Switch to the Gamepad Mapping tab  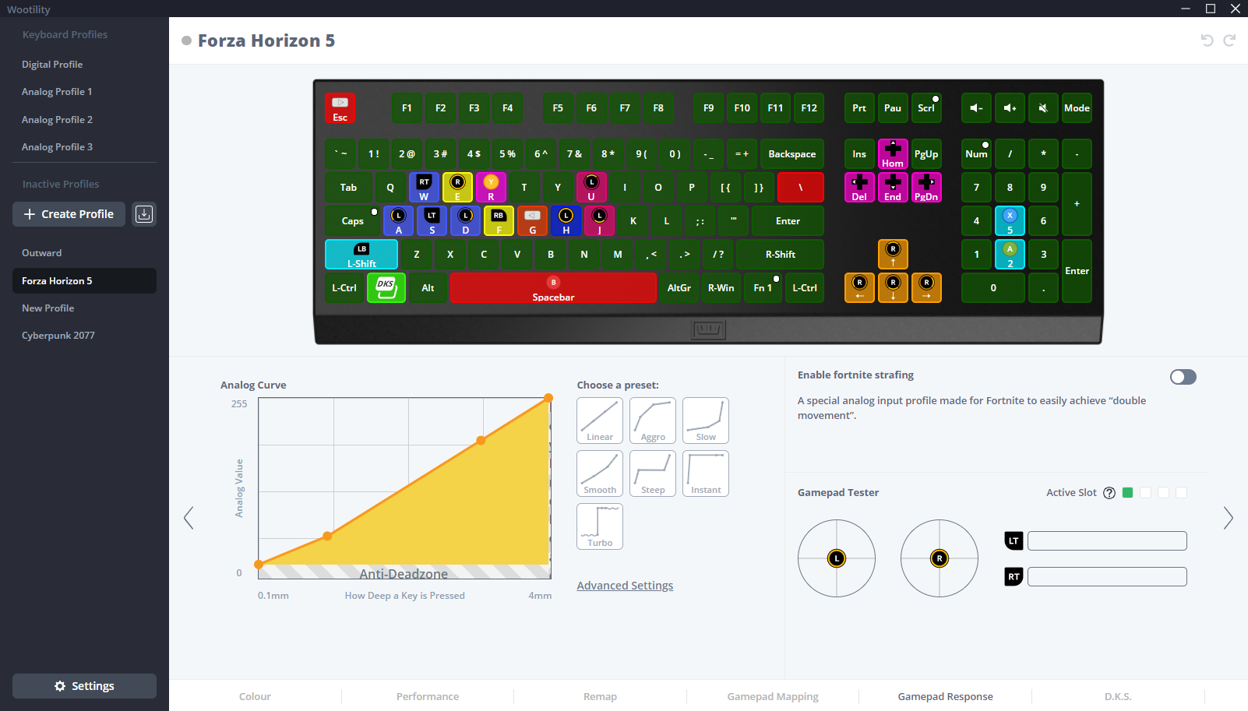coord(773,696)
